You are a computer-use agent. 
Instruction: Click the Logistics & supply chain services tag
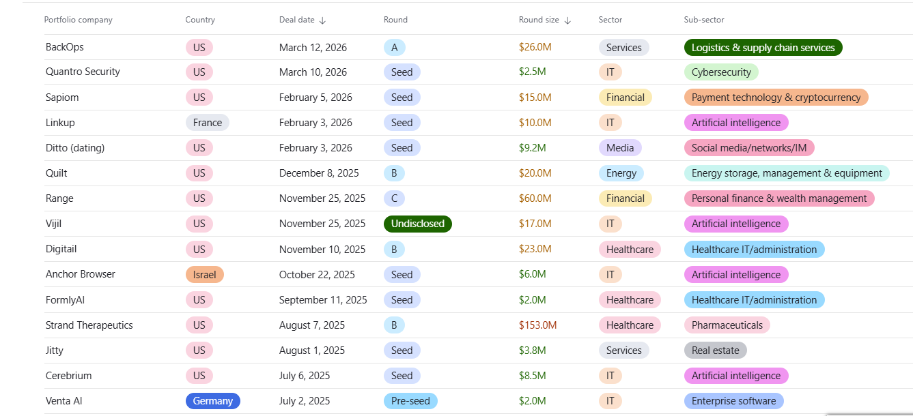(763, 48)
